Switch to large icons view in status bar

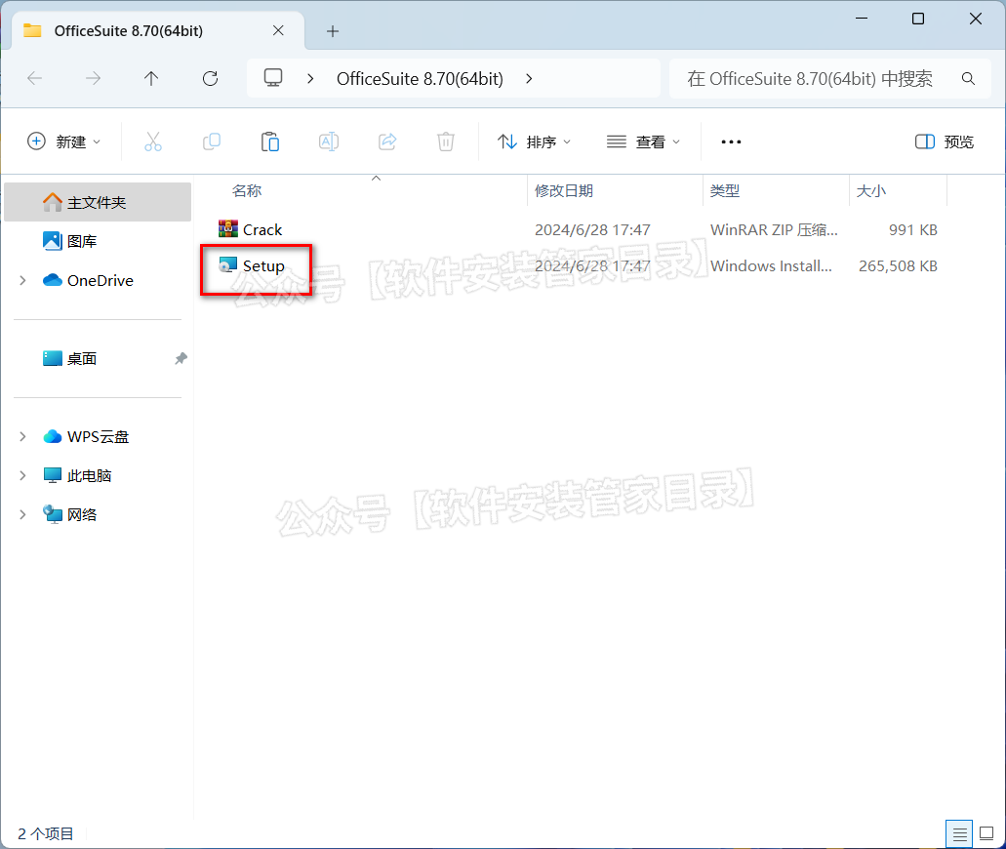pyautogui.click(x=986, y=834)
